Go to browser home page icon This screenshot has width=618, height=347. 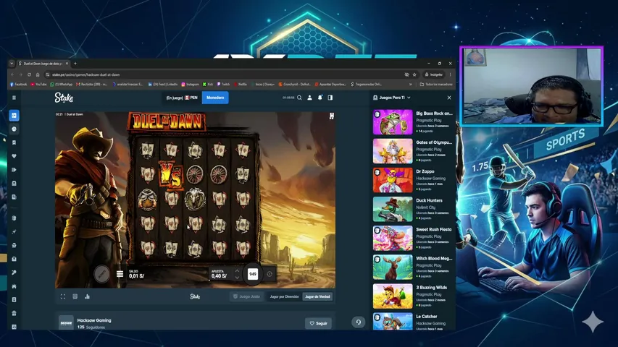[38, 74]
